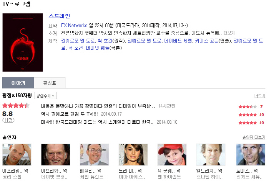This screenshot has width=269, height=183.
Task: Switch to the 편성표 tab
Action: point(50,83)
